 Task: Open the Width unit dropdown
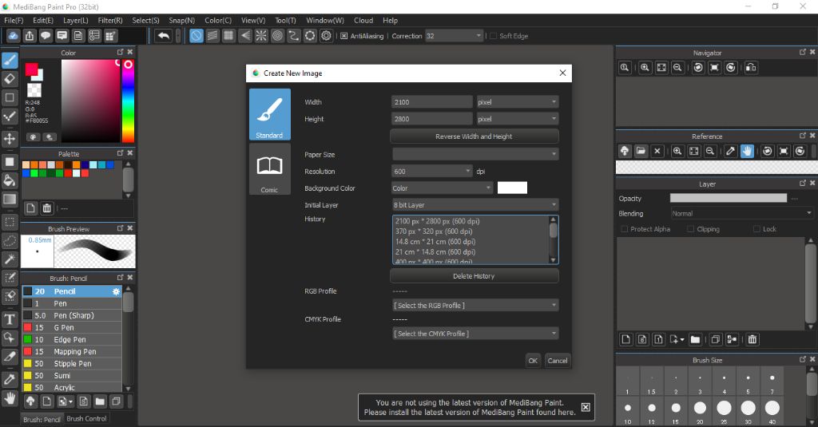coord(517,102)
